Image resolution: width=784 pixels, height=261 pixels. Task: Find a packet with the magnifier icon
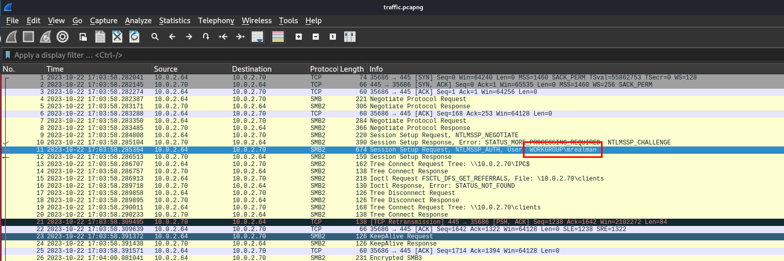(155, 37)
